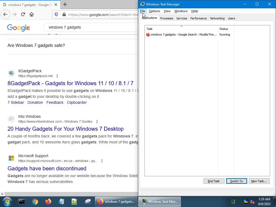Image resolution: width=276 pixels, height=207 pixels.
Task: Click the 'Feedback' sitelink
Action: point(55,102)
